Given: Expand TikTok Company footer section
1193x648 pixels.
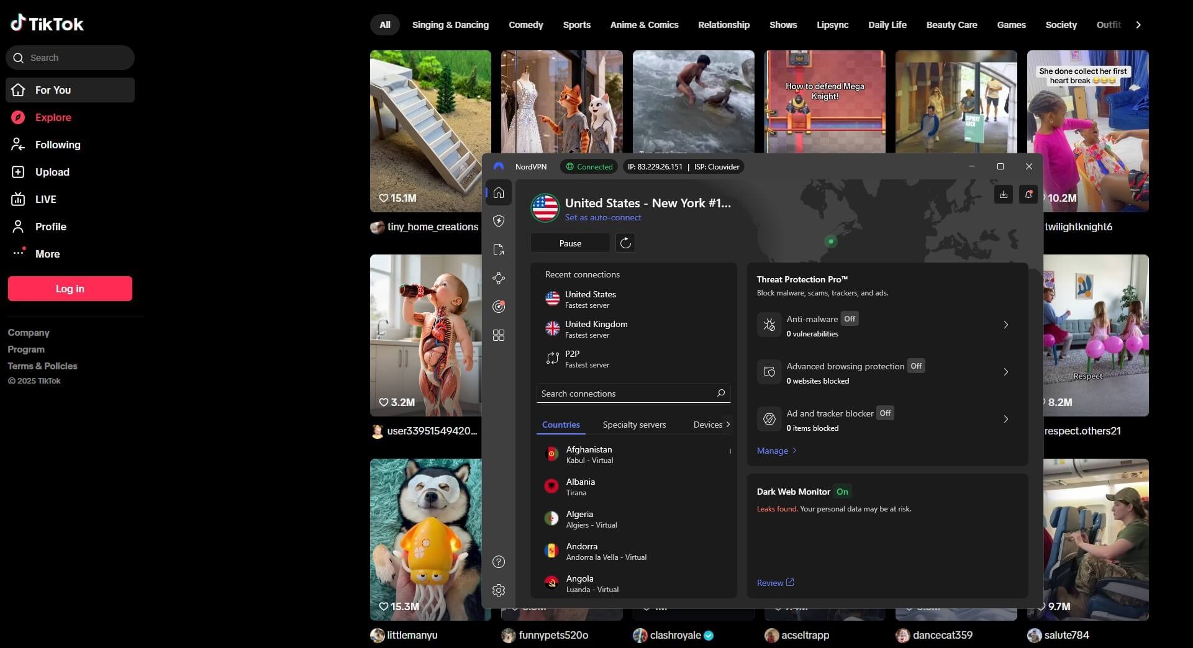Looking at the screenshot, I should point(29,333).
